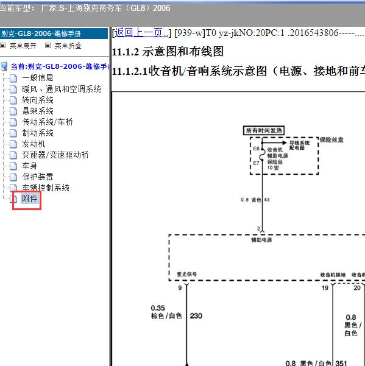Image resolution: width=365 pixels, height=366 pixels.
Task: Click the 0.8 黄色 43 wire label
Action: [255, 200]
